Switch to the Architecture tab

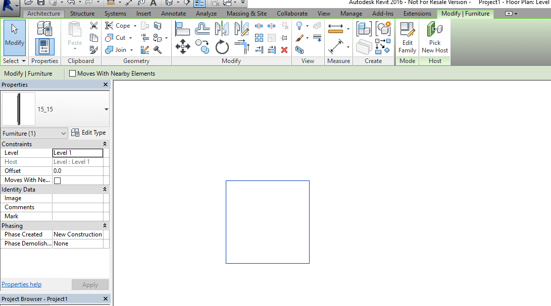pos(43,14)
